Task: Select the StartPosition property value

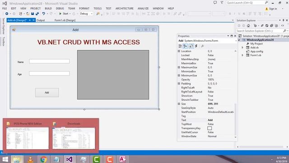Action: click(x=221, y=112)
